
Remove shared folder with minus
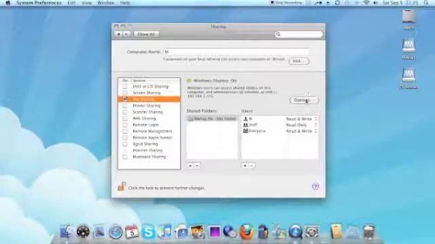(197, 165)
